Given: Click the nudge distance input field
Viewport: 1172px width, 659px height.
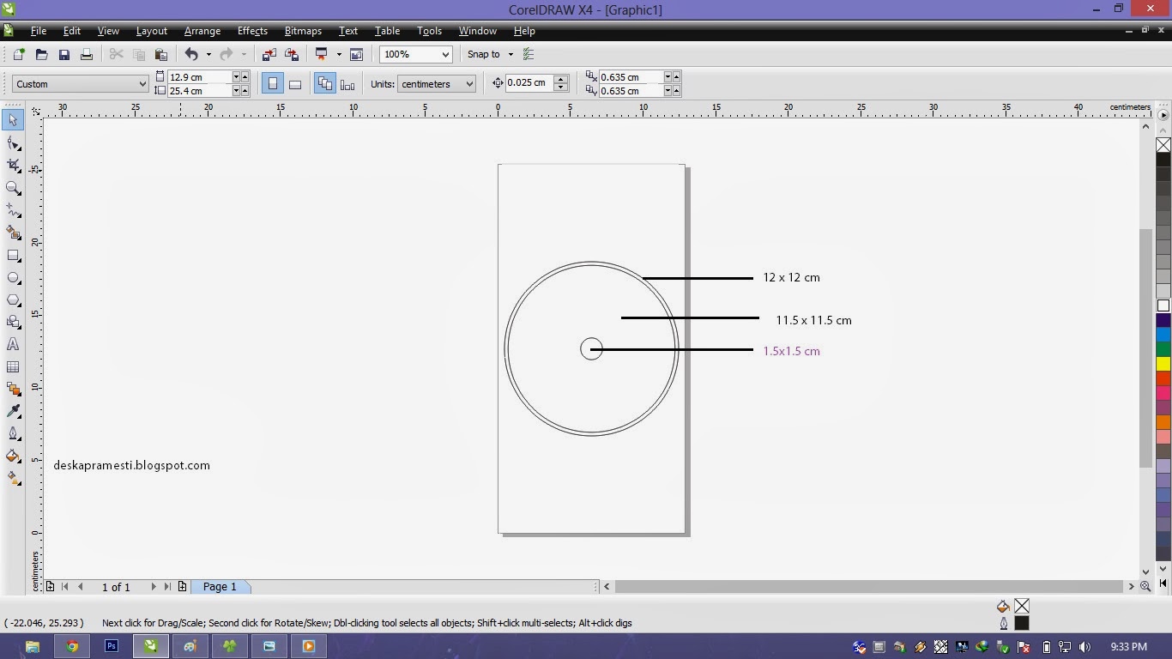Looking at the screenshot, I should coord(530,83).
